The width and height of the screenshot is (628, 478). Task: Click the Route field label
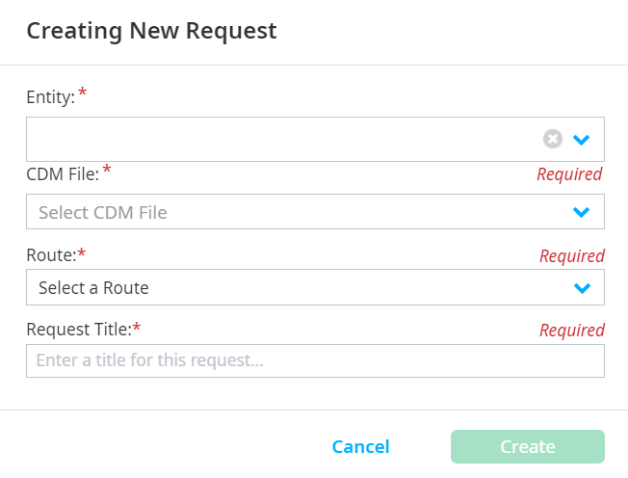[x=51, y=255]
